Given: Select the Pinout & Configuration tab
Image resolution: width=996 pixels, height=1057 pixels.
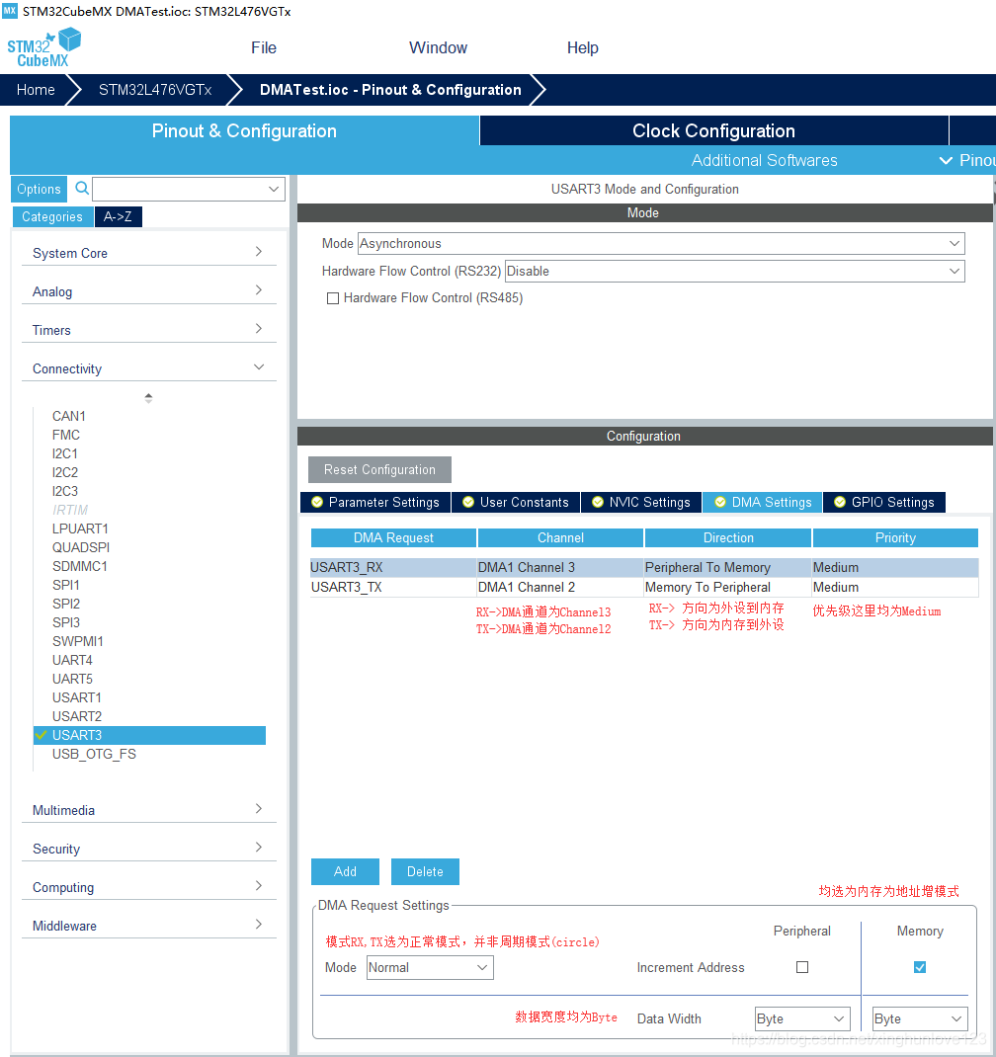Looking at the screenshot, I should click(x=244, y=130).
